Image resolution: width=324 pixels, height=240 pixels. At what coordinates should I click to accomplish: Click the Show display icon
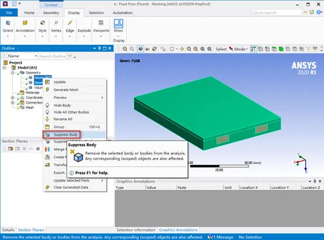coord(118,23)
